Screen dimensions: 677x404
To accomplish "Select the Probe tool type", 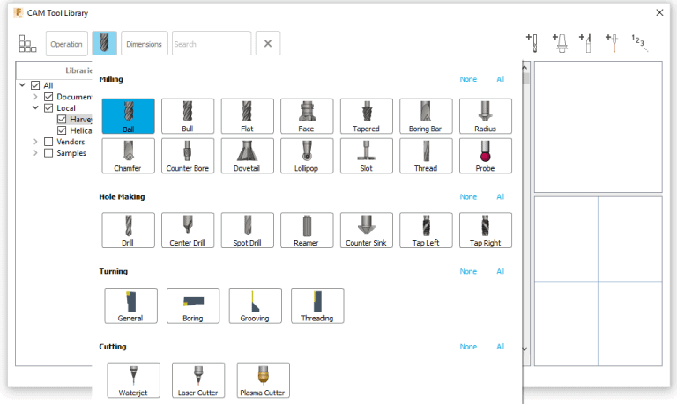I will [485, 156].
